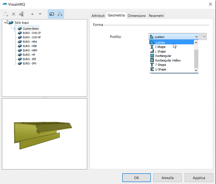Collapse the Stili travi tree node

(5, 22)
